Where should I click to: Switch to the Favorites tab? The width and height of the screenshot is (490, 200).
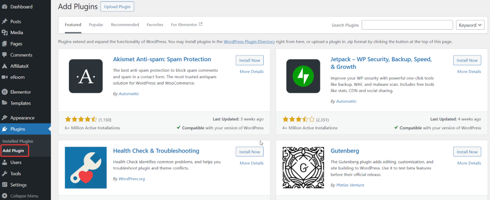click(x=155, y=25)
